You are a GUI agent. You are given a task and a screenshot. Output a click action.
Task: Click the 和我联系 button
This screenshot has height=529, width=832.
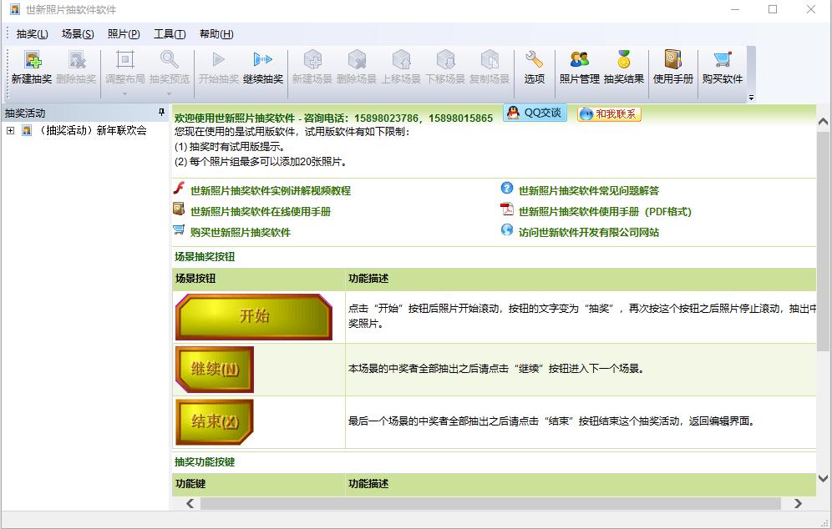pyautogui.click(x=609, y=114)
